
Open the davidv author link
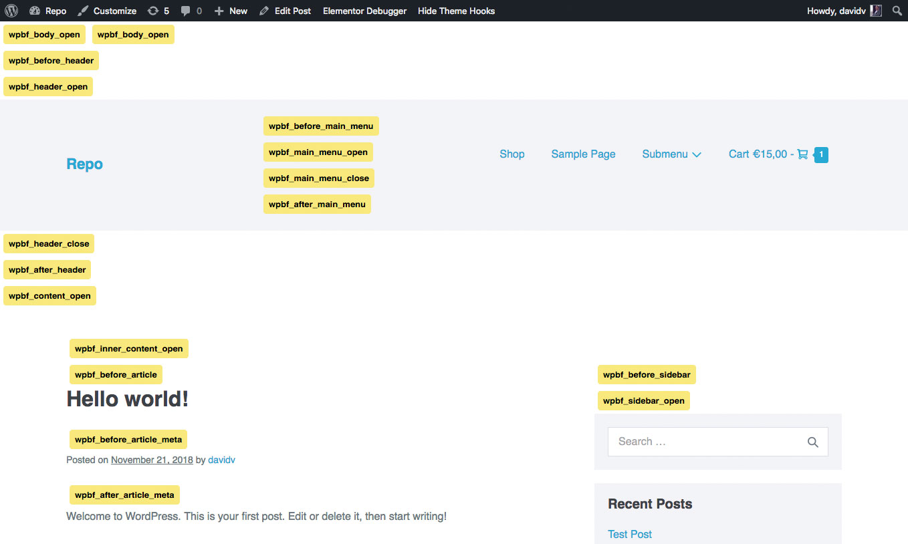(x=221, y=460)
